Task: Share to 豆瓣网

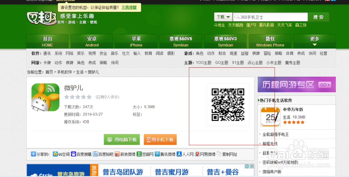Action: tap(145, 154)
